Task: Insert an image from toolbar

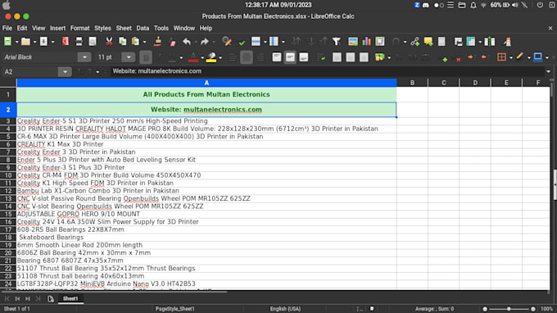Action: 353,42
